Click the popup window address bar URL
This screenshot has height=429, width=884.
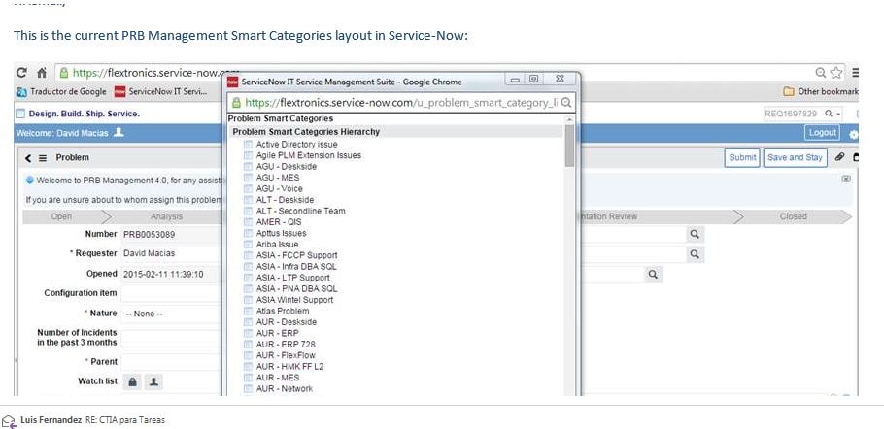pyautogui.click(x=400, y=103)
